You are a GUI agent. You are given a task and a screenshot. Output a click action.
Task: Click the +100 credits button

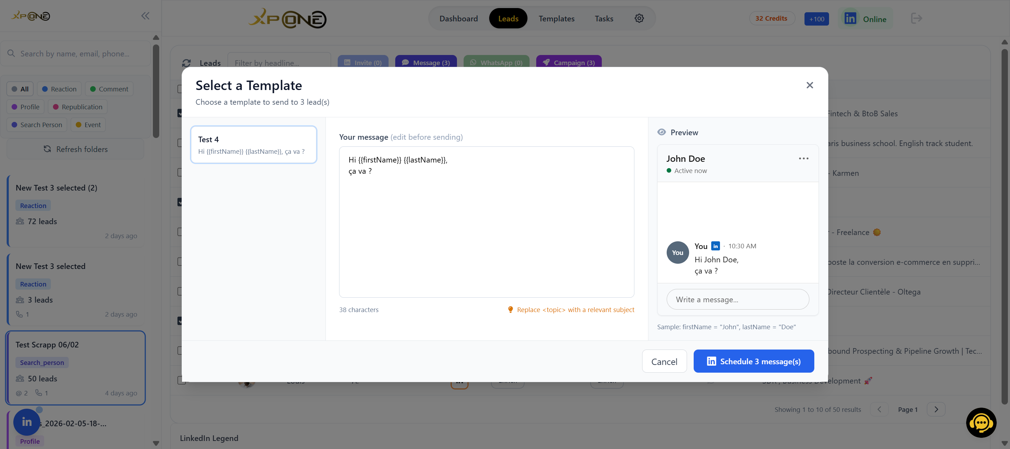pyautogui.click(x=816, y=19)
